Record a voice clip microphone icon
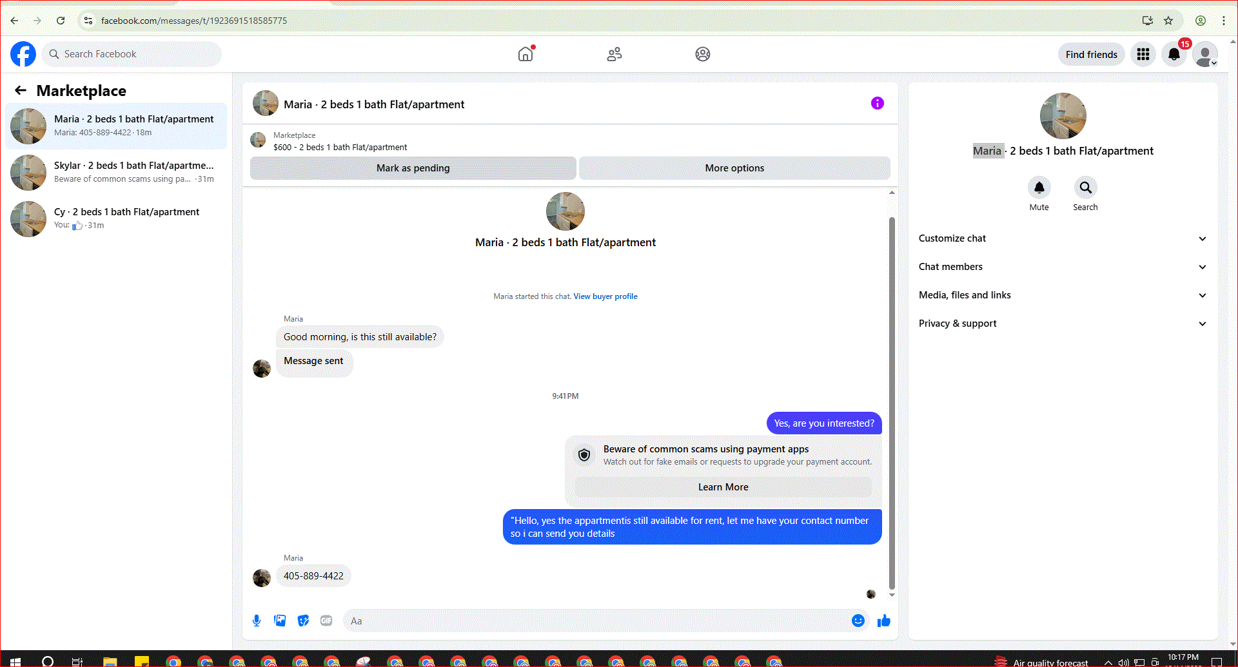Screen dimensions: 1238x667 click(x=257, y=621)
